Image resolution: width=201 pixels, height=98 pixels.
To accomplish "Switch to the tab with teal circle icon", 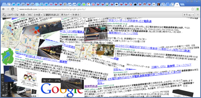I will (x=79, y=4).
